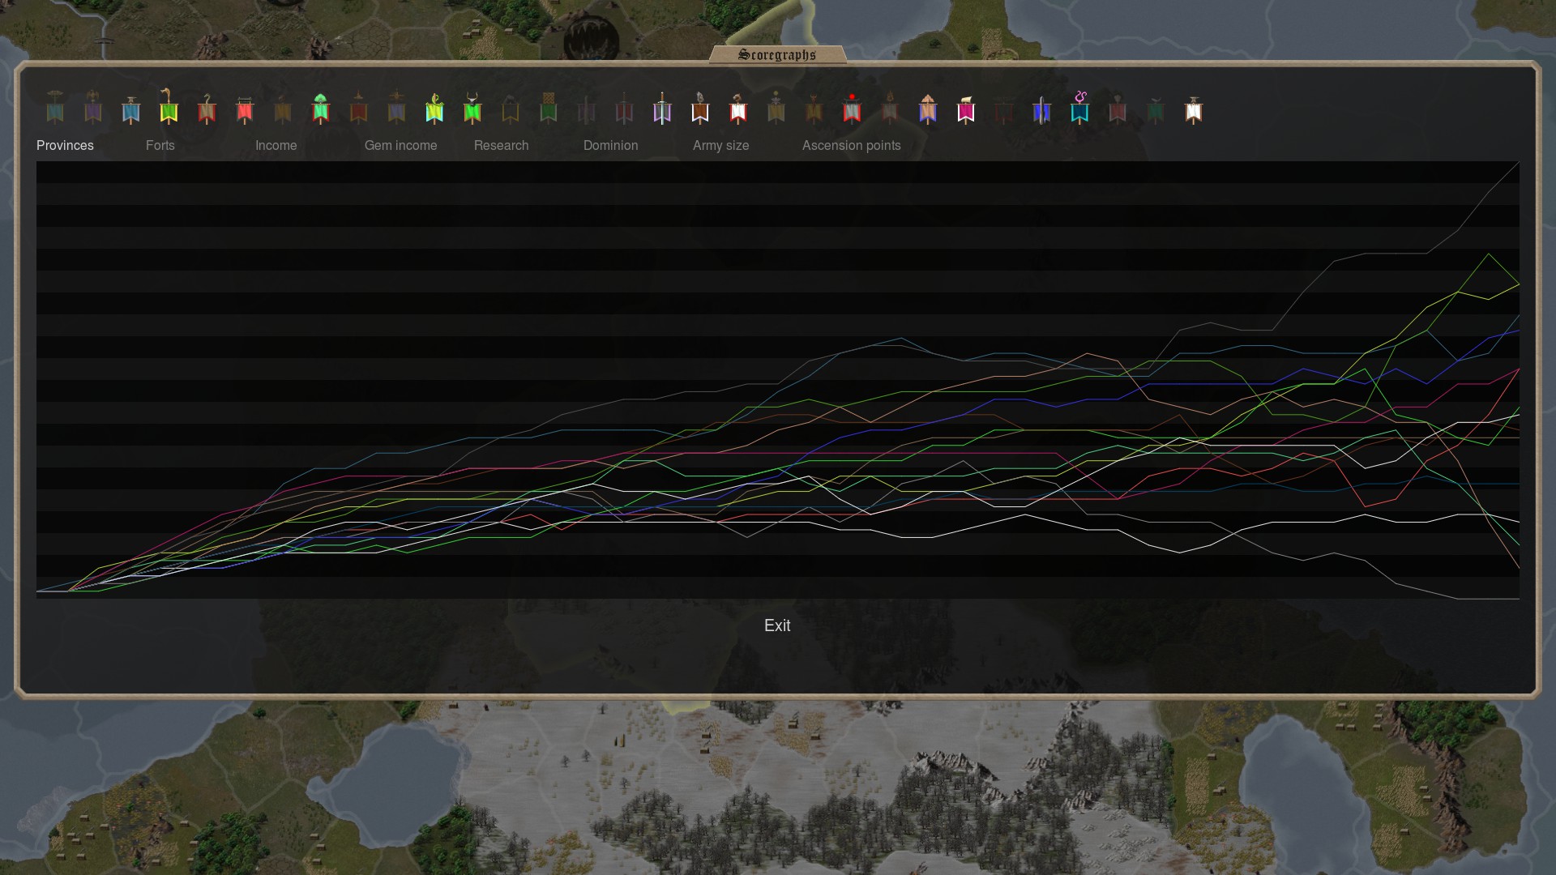Click Exit to close Scoregraphs
This screenshot has height=875, width=1556.
(x=777, y=625)
